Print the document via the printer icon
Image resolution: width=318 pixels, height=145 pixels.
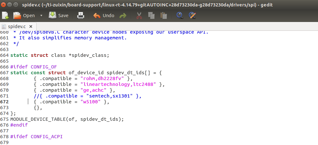(x=81, y=16)
